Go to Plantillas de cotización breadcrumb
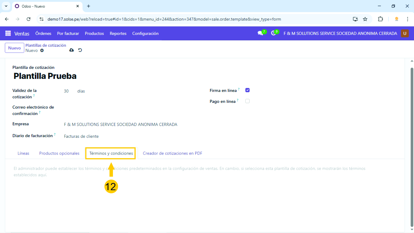This screenshot has width=414, height=233. 46,45
